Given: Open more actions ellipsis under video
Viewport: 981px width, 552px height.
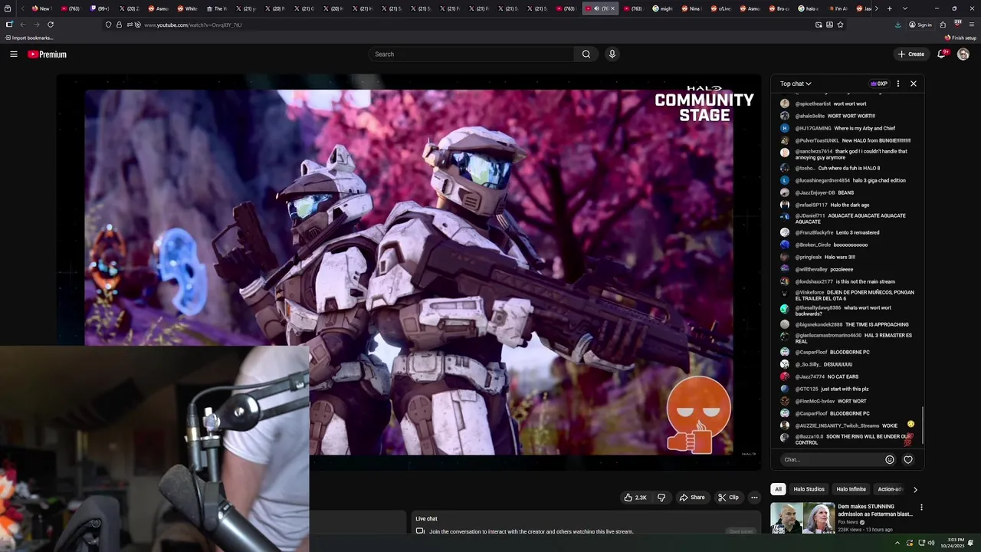Looking at the screenshot, I should pos(754,498).
